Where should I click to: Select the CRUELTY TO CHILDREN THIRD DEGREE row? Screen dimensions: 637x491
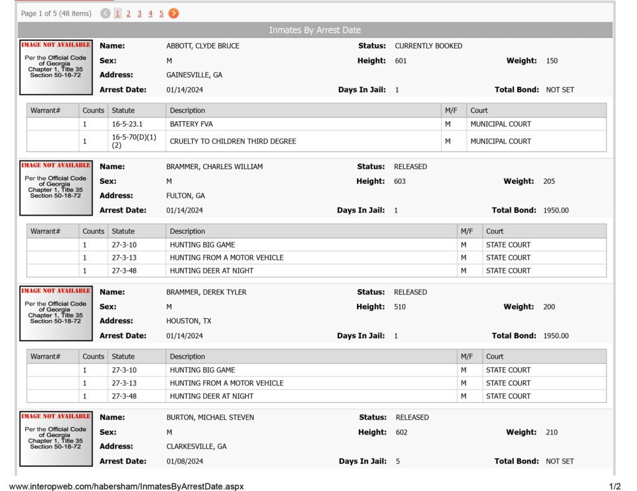[x=317, y=141]
